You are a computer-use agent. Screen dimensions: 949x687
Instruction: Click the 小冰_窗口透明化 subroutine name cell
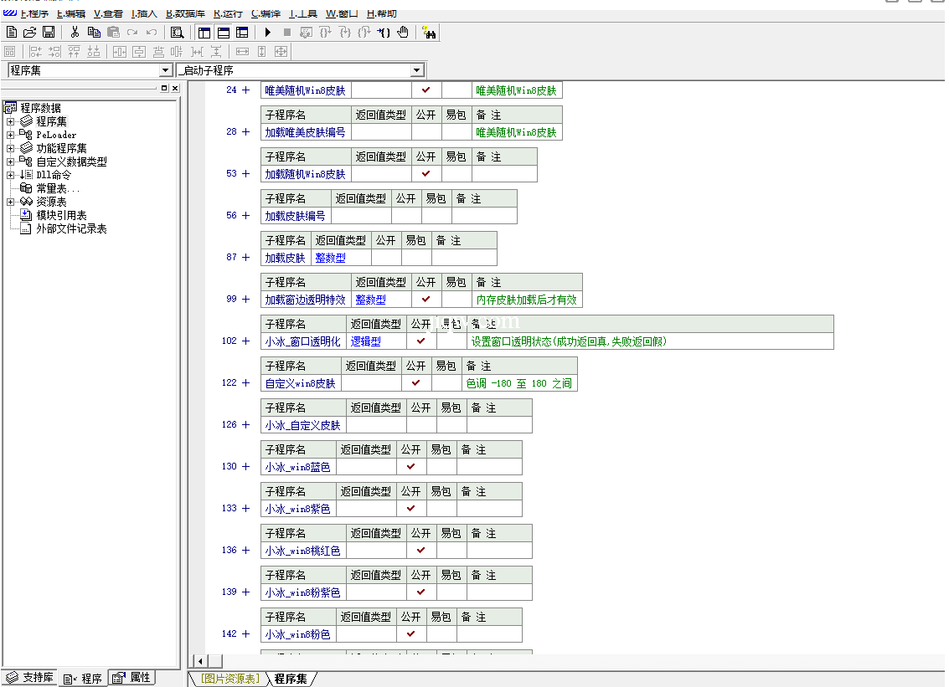pyautogui.click(x=302, y=341)
